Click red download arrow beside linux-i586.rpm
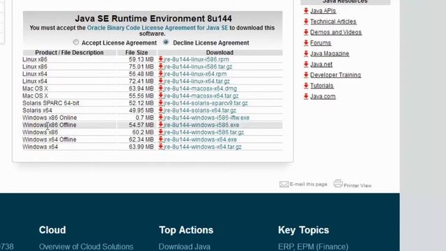This screenshot has height=251, width=446. 161,59
